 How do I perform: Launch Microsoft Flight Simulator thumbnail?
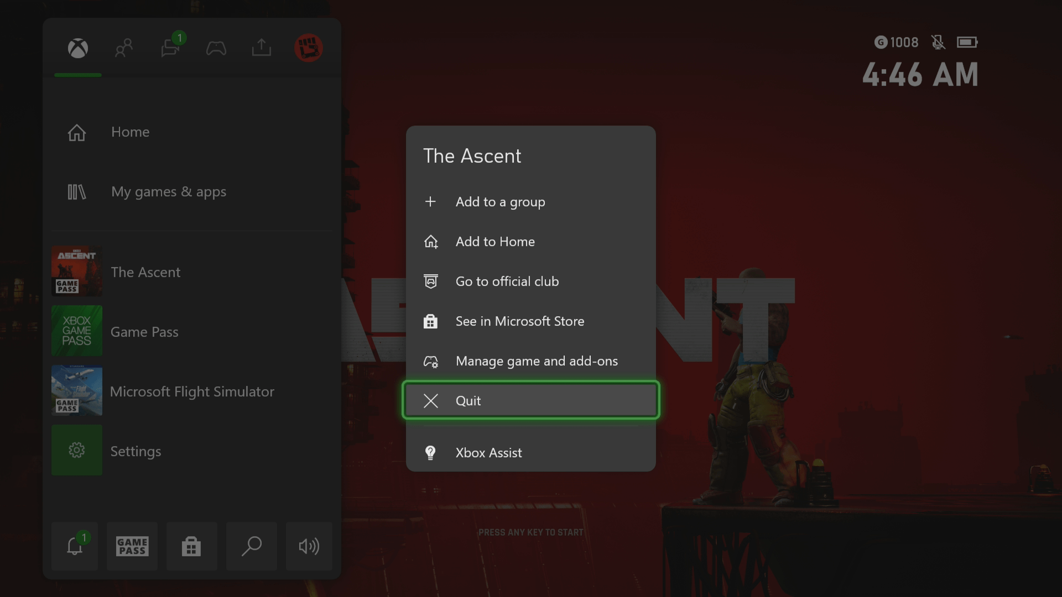coord(76,391)
